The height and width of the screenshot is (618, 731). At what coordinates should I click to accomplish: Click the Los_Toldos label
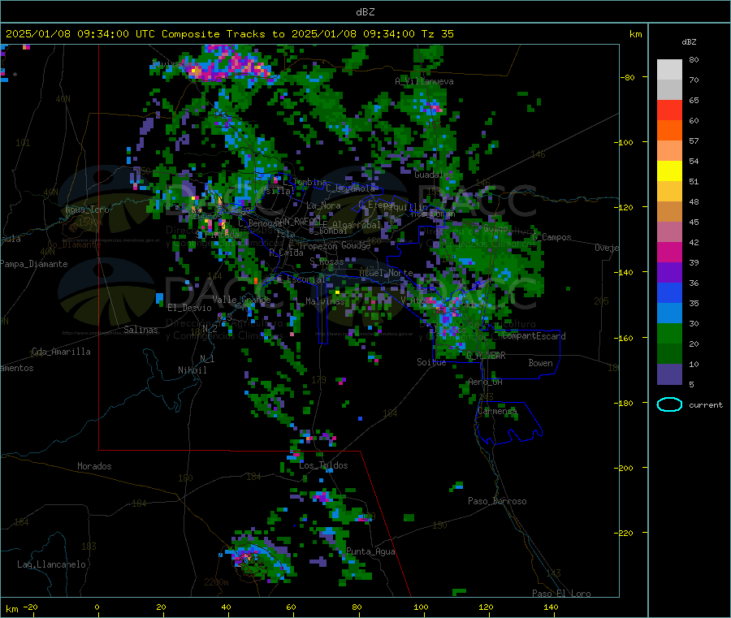coord(323,465)
